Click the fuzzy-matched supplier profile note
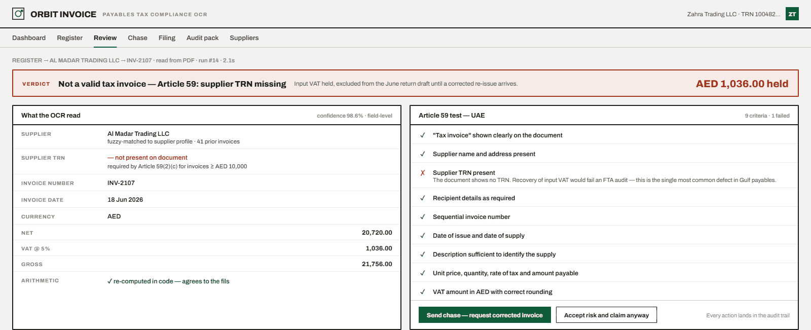The height and width of the screenshot is (330, 811). (173, 142)
